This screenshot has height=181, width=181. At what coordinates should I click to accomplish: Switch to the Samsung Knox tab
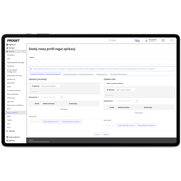pos(102,74)
